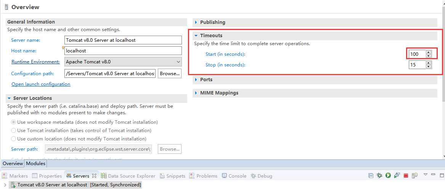Click the Tomcat server icon in Servers list
The width and height of the screenshot is (445, 189).
point(13,185)
